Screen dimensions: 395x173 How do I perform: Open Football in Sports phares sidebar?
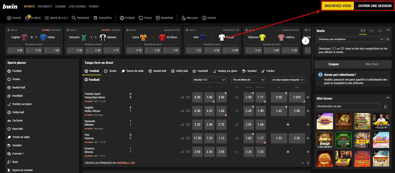click(42, 71)
